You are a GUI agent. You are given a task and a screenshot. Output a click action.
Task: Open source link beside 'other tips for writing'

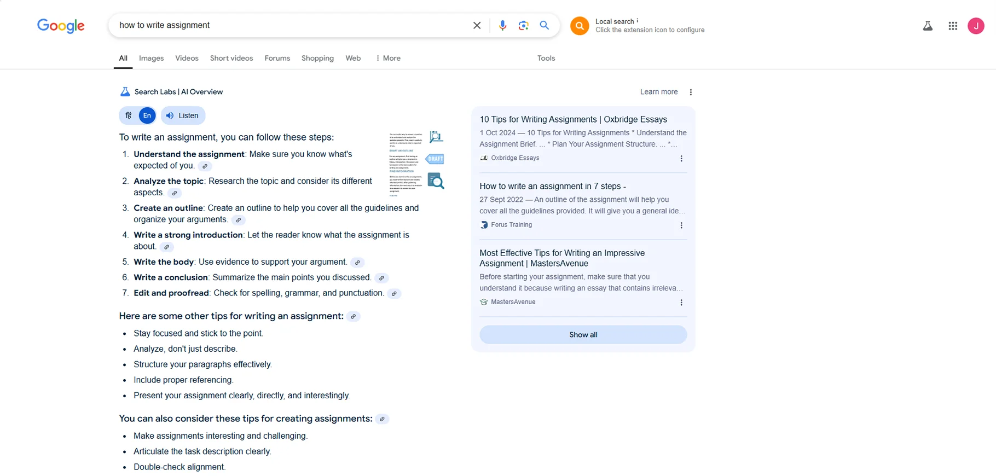coord(354,316)
